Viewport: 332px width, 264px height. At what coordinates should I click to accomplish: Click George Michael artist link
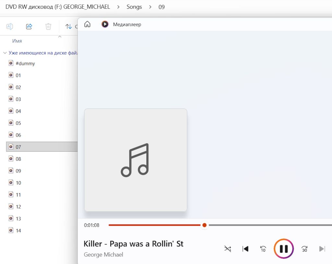(103, 255)
